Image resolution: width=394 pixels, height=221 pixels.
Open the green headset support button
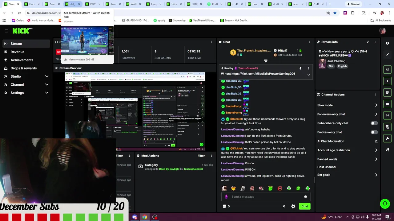coord(384,204)
